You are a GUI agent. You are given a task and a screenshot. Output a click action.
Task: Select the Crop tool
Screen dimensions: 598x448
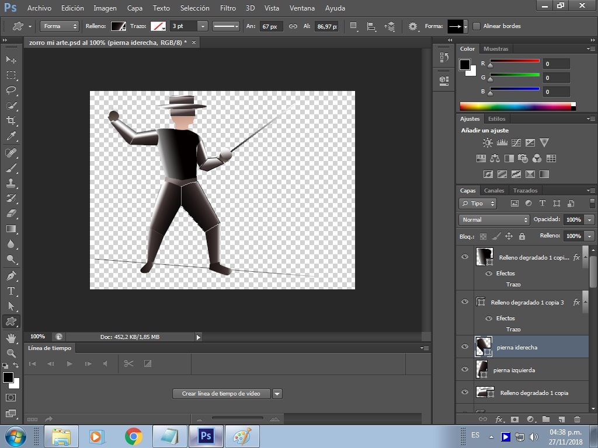11,121
